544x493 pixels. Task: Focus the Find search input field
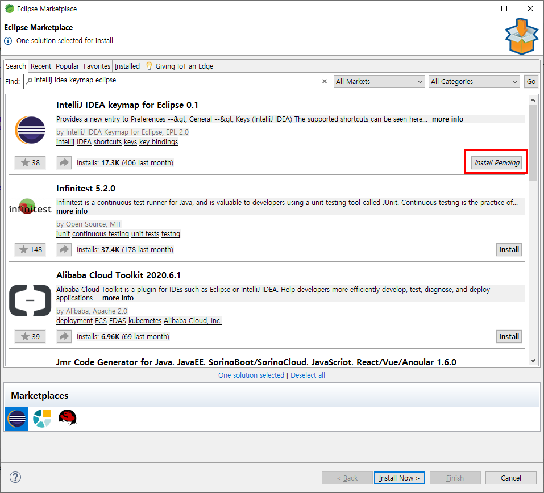click(177, 81)
